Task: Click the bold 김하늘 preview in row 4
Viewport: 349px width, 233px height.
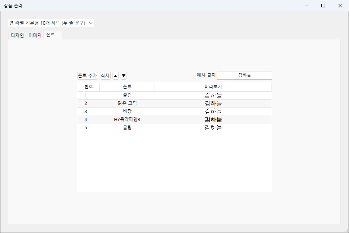Action: pyautogui.click(x=213, y=120)
